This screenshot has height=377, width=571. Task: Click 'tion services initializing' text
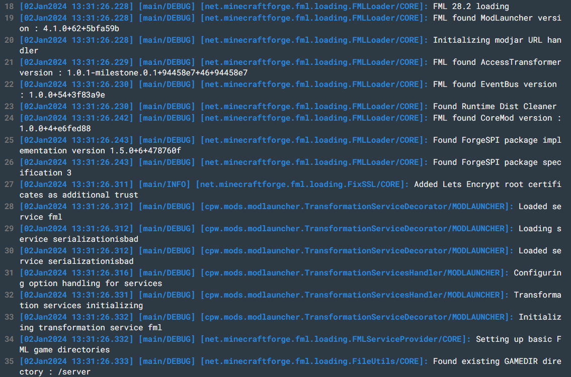point(81,306)
